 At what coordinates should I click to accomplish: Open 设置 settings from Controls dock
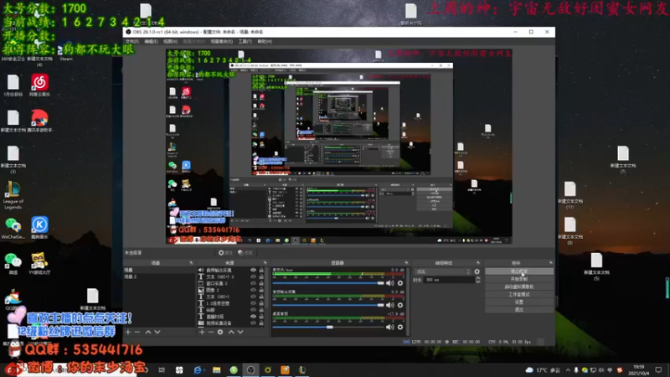tap(519, 302)
